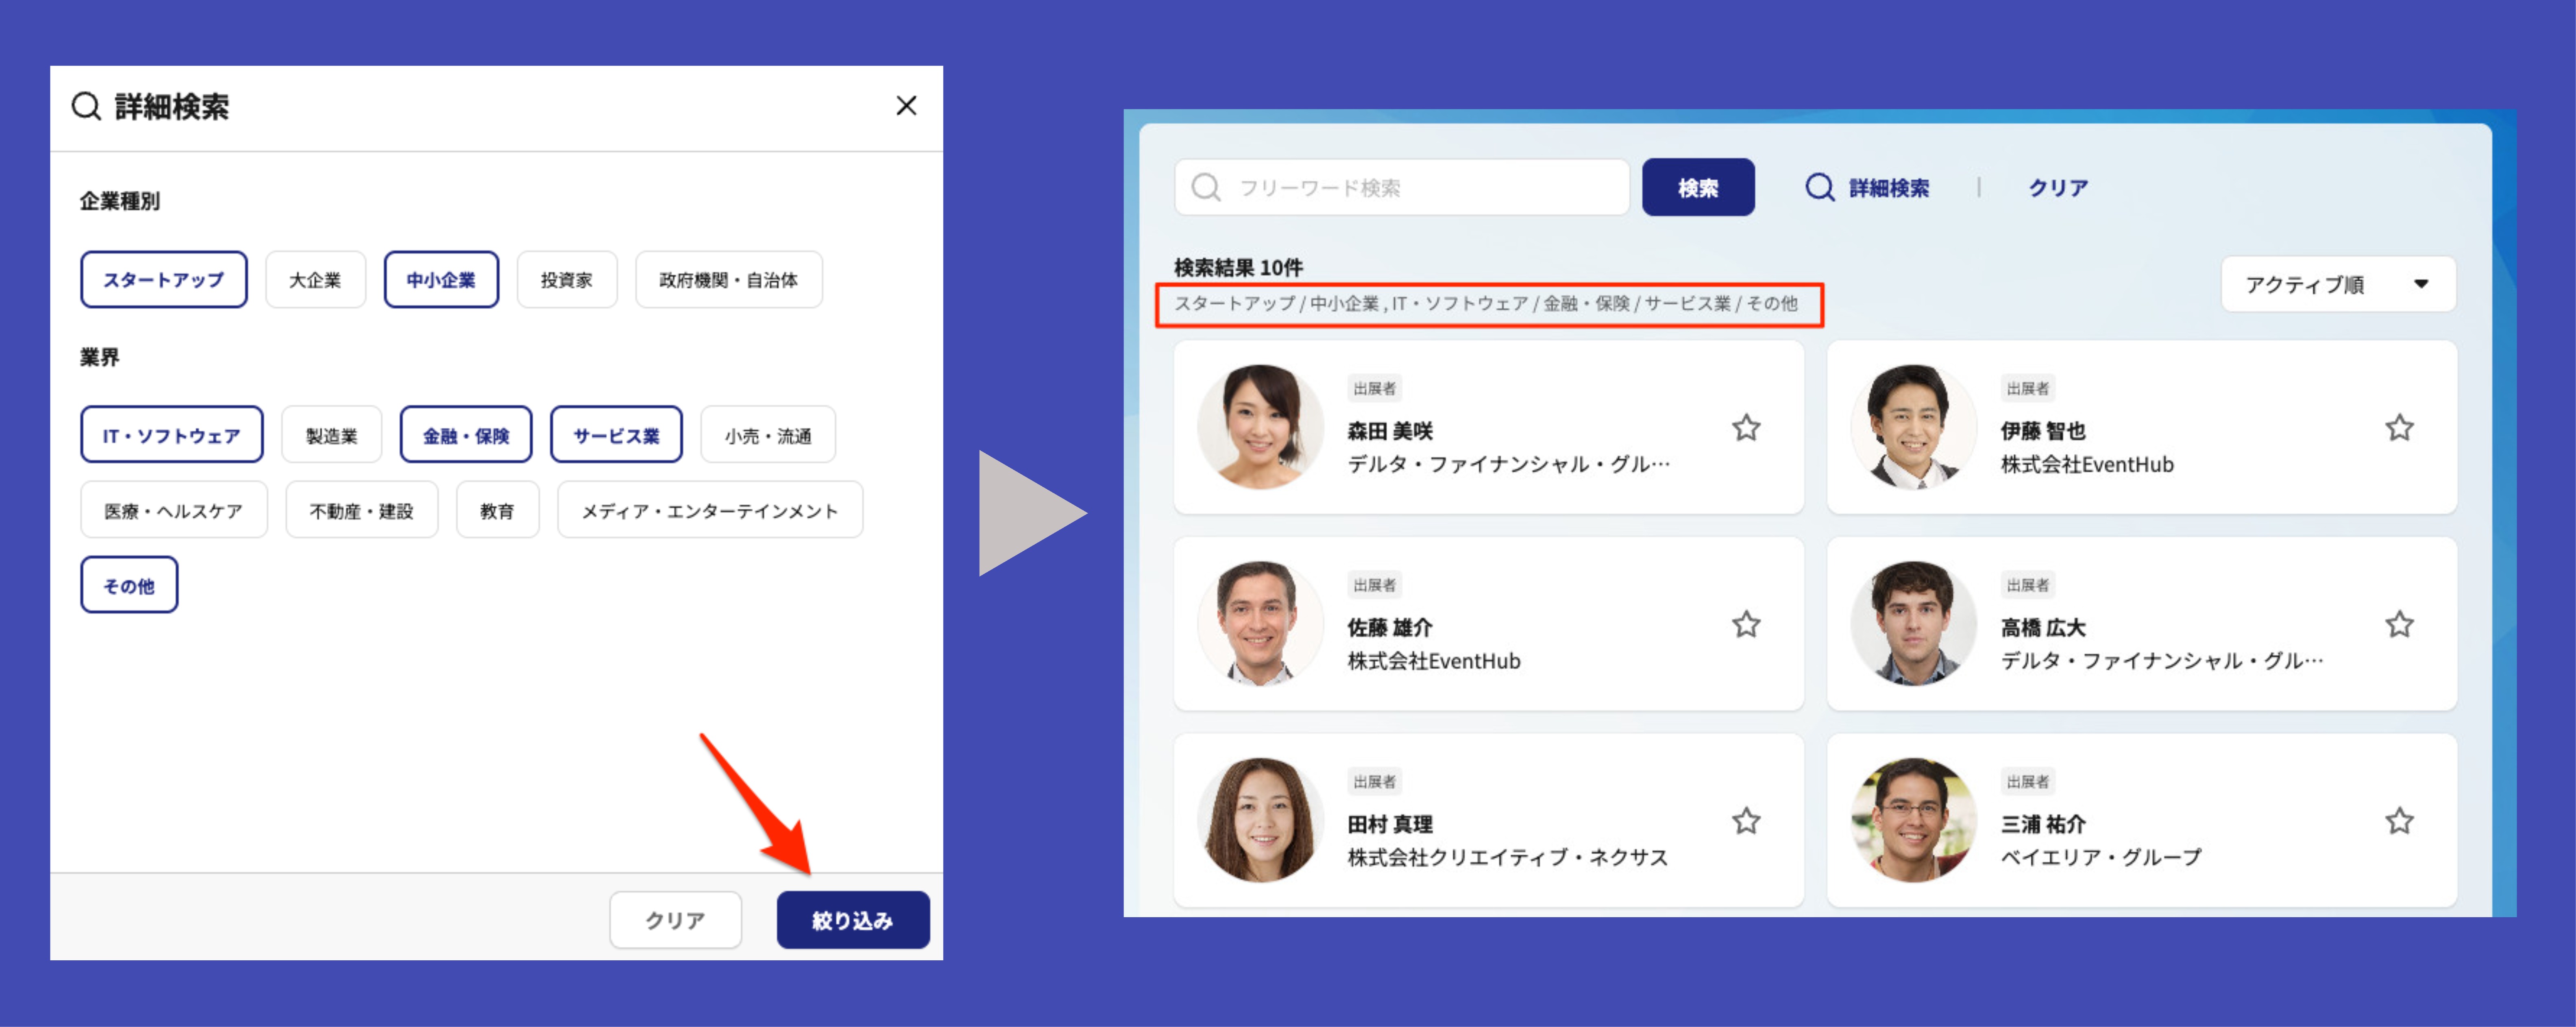Favorite 三浦 祐介 with the star icon
Image resolution: width=2576 pixels, height=1027 pixels.
click(2399, 821)
